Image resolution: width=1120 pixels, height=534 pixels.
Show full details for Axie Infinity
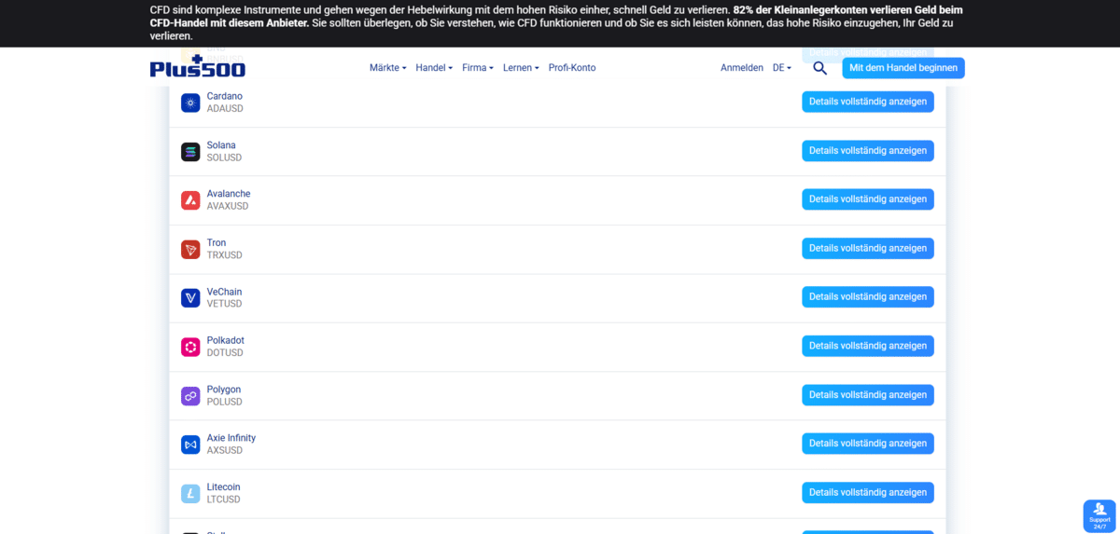click(868, 444)
